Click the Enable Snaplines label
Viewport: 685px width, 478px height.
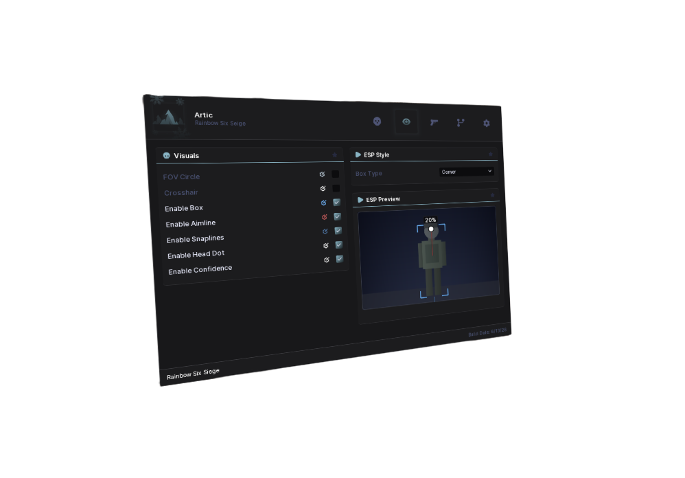[196, 239]
